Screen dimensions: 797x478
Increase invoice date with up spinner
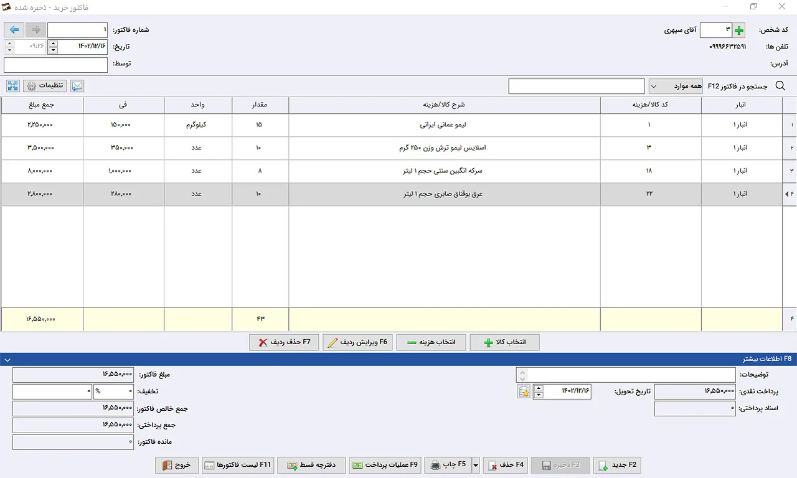53,44
